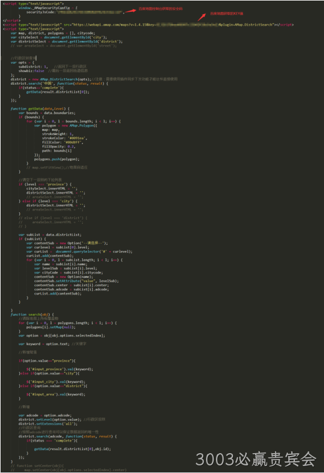Click 'var subList = data.districtList;' line
Viewport: 324px width, 473px height.
pyautogui.click(x=50, y=234)
